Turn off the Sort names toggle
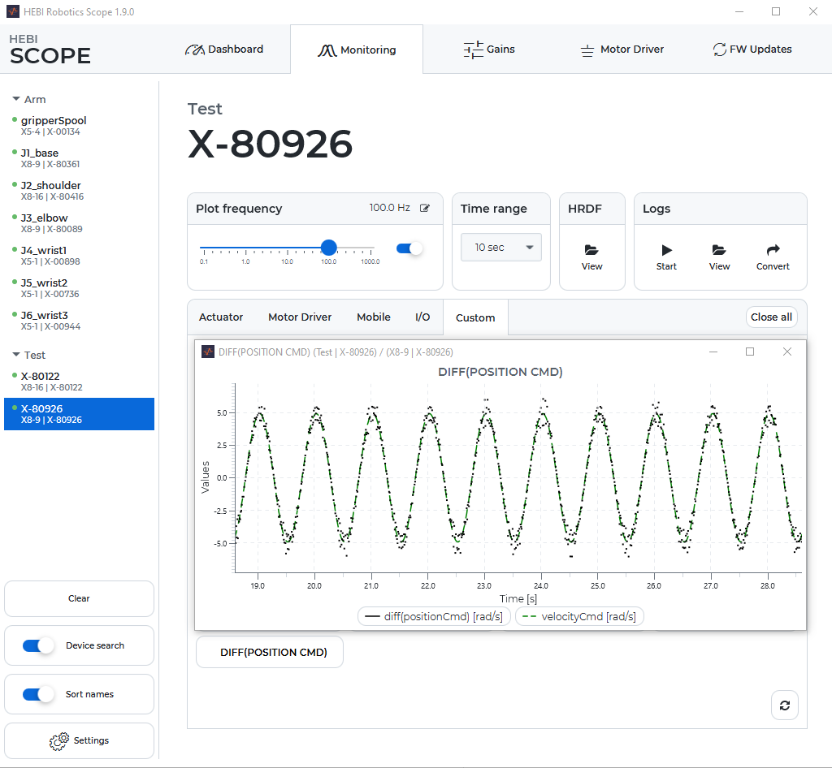The image size is (832, 768). pos(36,694)
